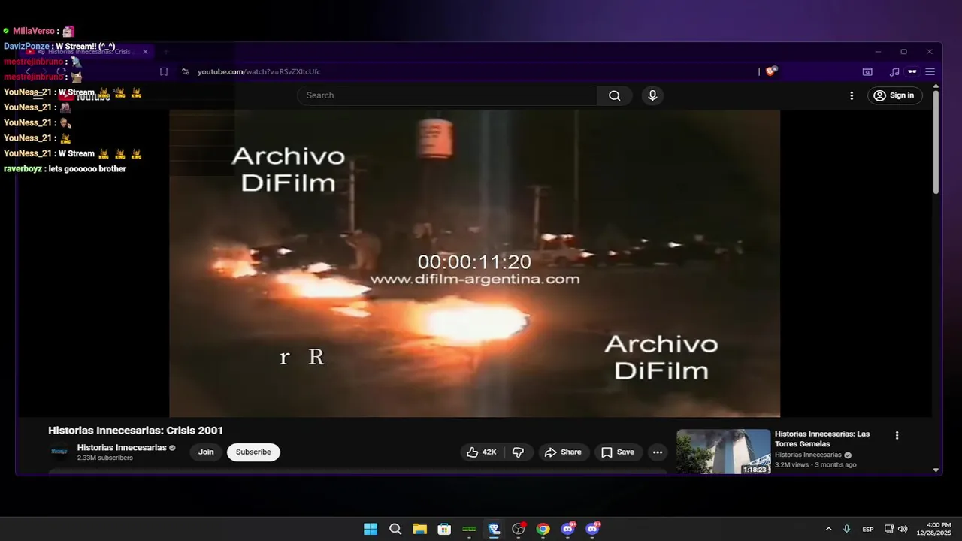The image size is (962, 541).
Task: Go back in browser history
Action: tap(28, 71)
